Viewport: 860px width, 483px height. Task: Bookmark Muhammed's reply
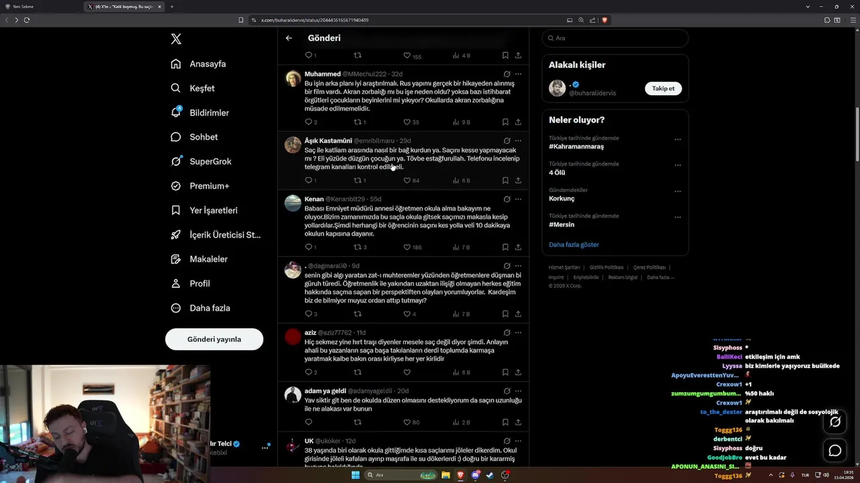point(505,122)
